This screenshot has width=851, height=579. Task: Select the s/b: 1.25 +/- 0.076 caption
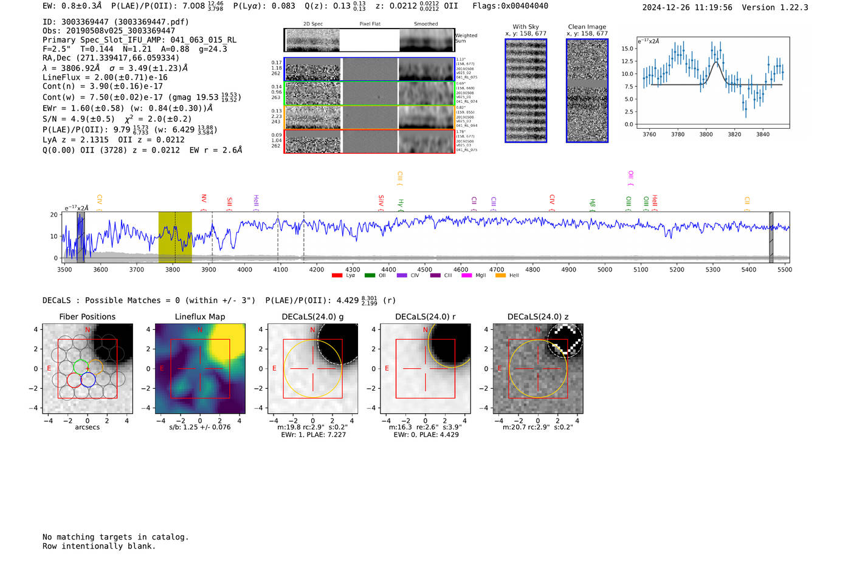[x=200, y=427]
